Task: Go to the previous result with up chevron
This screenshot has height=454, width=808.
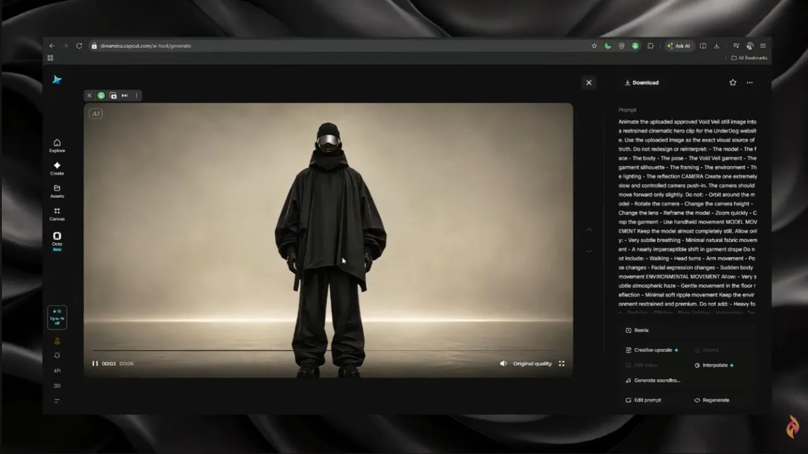Action: click(x=589, y=230)
